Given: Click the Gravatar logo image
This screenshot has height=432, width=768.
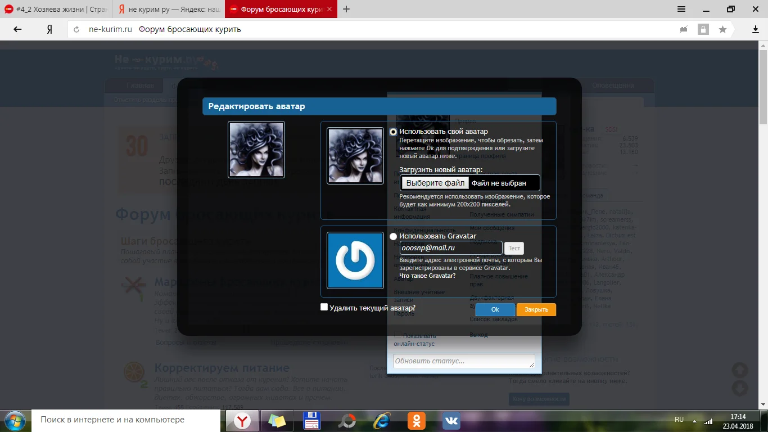Looking at the screenshot, I should (x=355, y=260).
